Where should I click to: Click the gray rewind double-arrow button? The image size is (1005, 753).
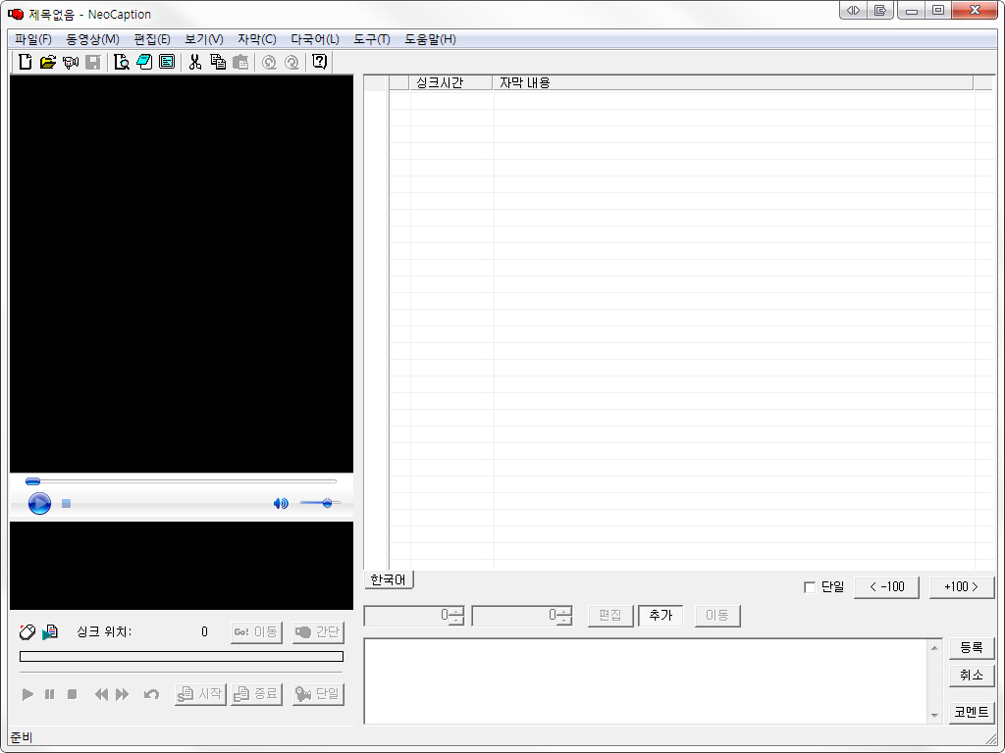101,694
